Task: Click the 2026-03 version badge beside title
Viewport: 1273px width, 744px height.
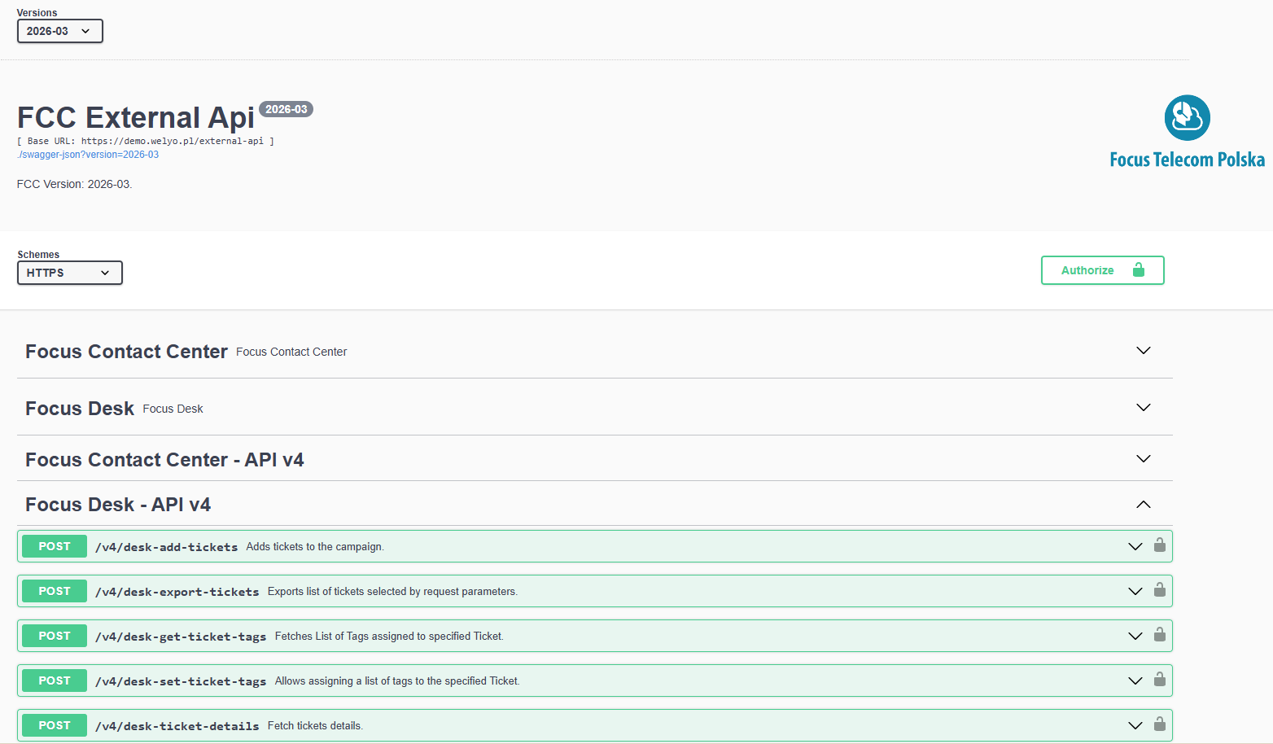Action: coord(286,109)
